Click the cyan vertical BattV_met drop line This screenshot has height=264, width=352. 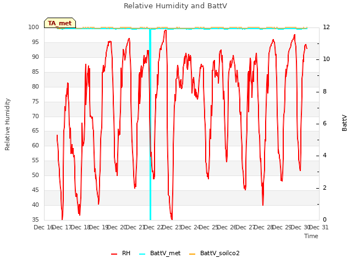click(x=150, y=125)
